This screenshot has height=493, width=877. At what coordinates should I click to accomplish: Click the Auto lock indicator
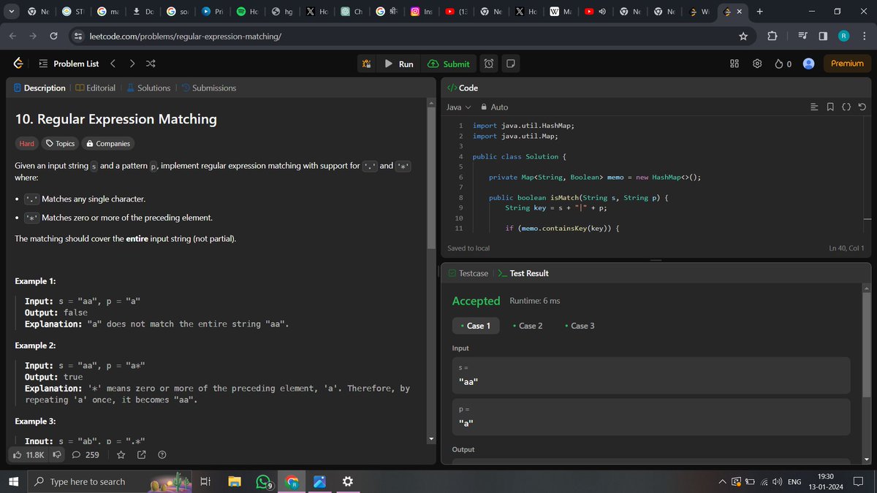493,107
